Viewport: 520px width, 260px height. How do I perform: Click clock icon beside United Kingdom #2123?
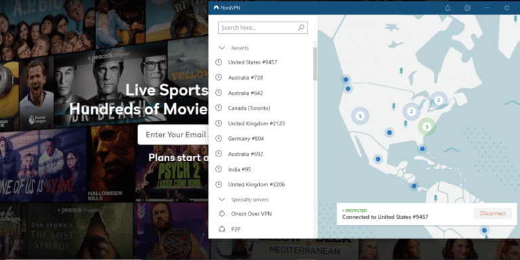pyautogui.click(x=219, y=123)
